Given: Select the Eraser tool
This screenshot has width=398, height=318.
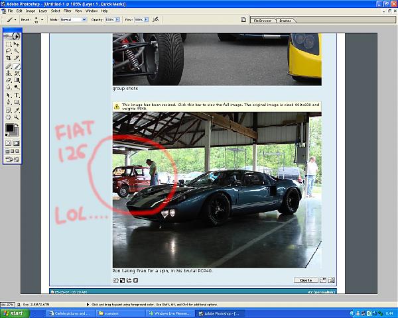Looking at the screenshot, I should (9, 80).
